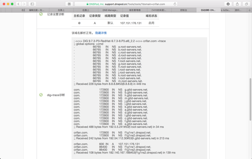This screenshot has width=252, height=159.
Task: Click 'Received 242 bytes from 192.54.112.30' line
Action: point(121,138)
